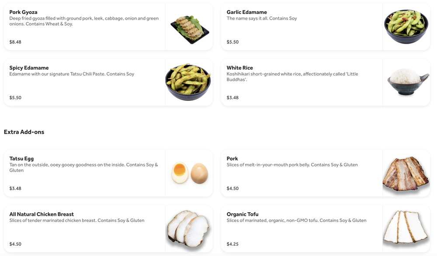Click the $4.25 Organic Tofu price

pyautogui.click(x=232, y=244)
